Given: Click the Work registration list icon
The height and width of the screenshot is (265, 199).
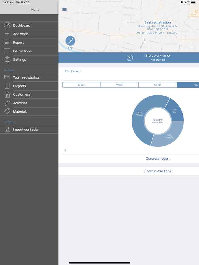Looking at the screenshot, I should tap(7, 77).
